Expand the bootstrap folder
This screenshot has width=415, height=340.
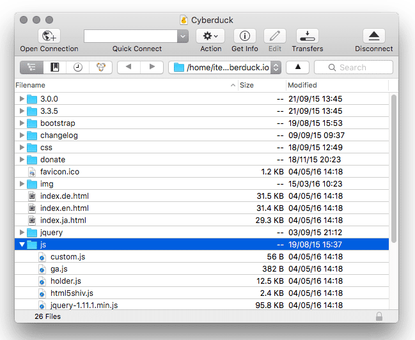click(22, 123)
